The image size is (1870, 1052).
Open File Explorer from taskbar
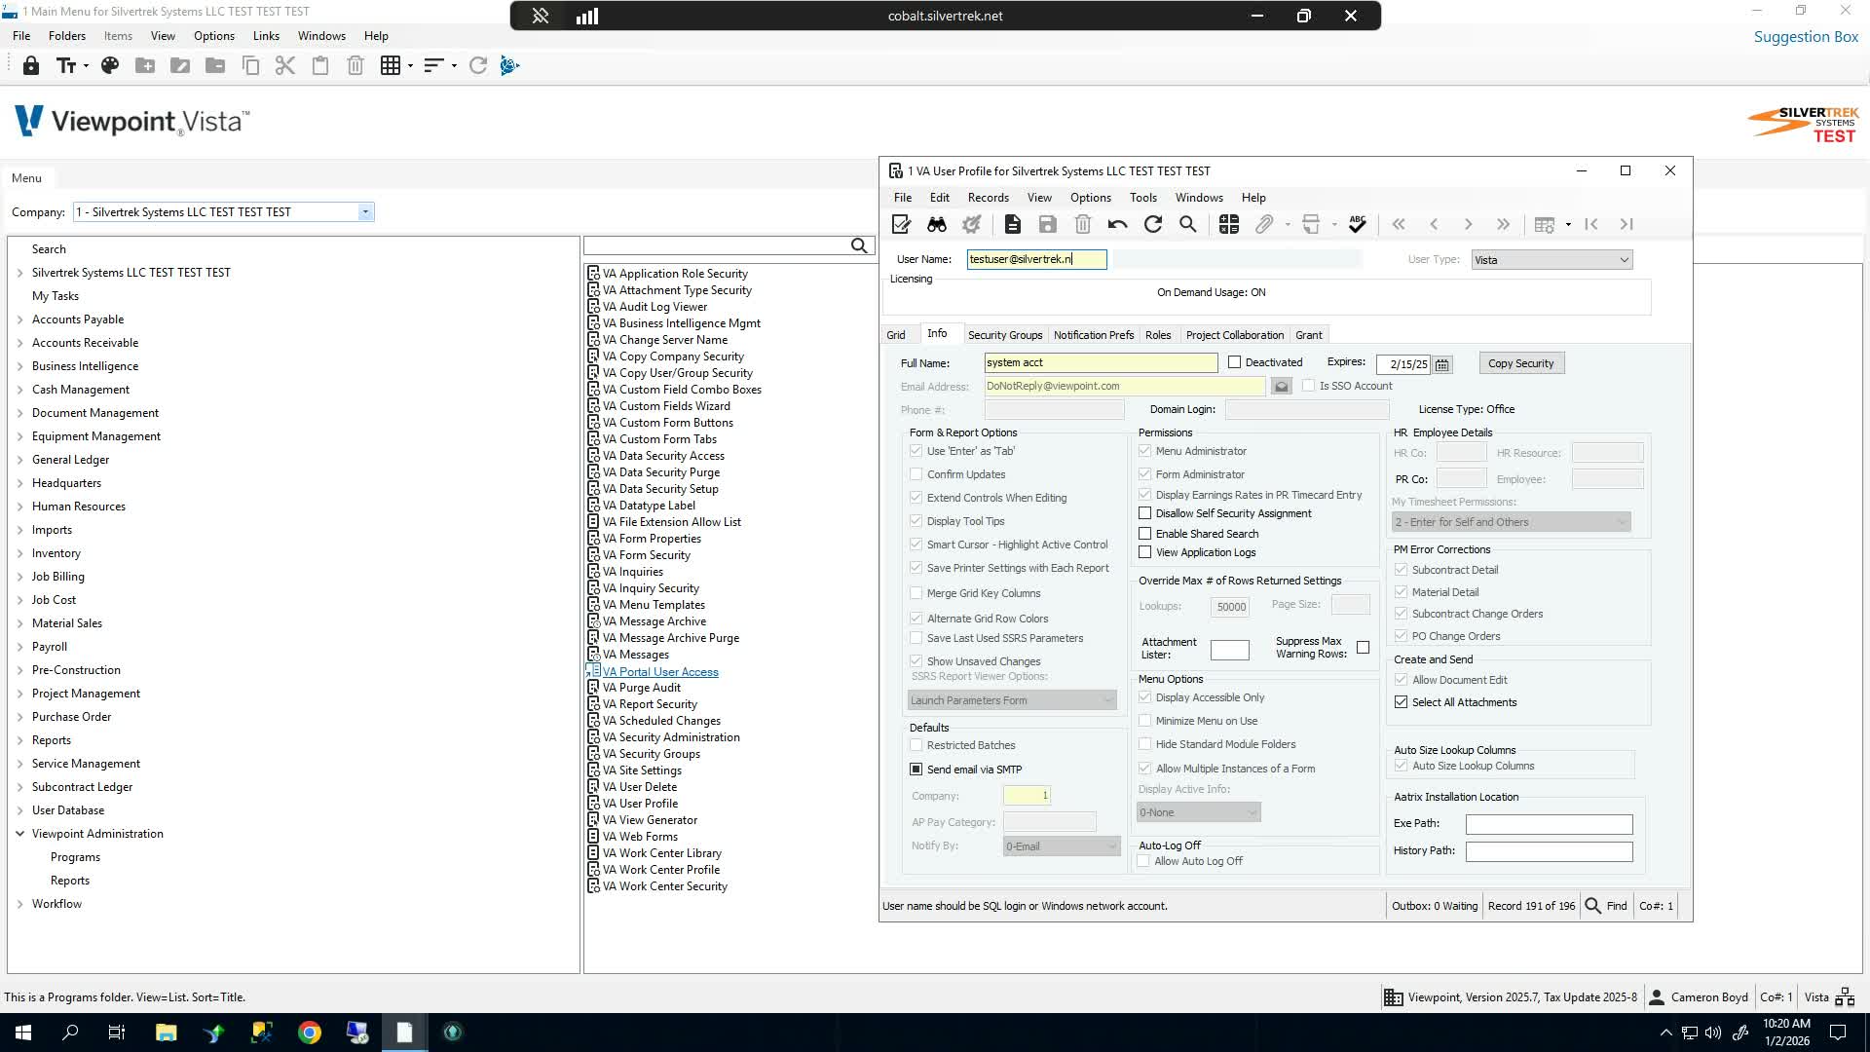coord(166,1033)
